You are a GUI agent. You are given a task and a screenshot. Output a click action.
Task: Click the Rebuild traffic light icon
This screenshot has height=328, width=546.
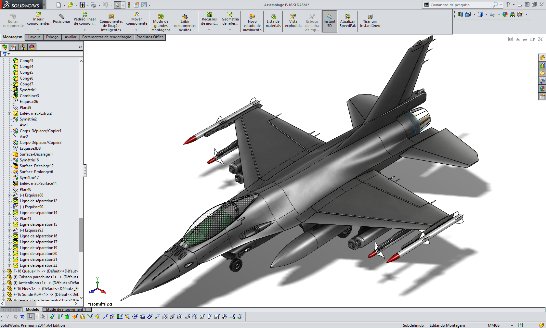point(129,5)
